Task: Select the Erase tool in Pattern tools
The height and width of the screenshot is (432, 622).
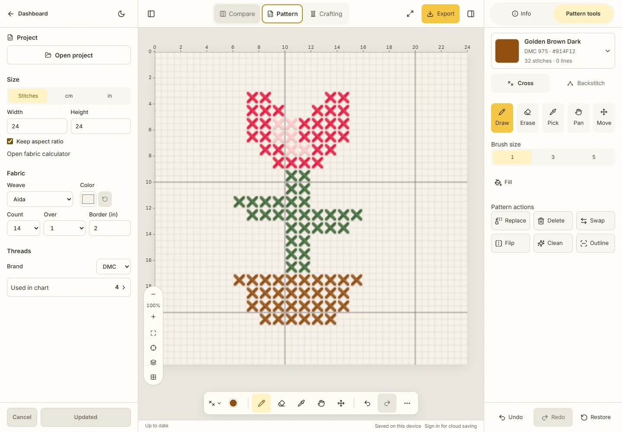Action: coord(527,118)
